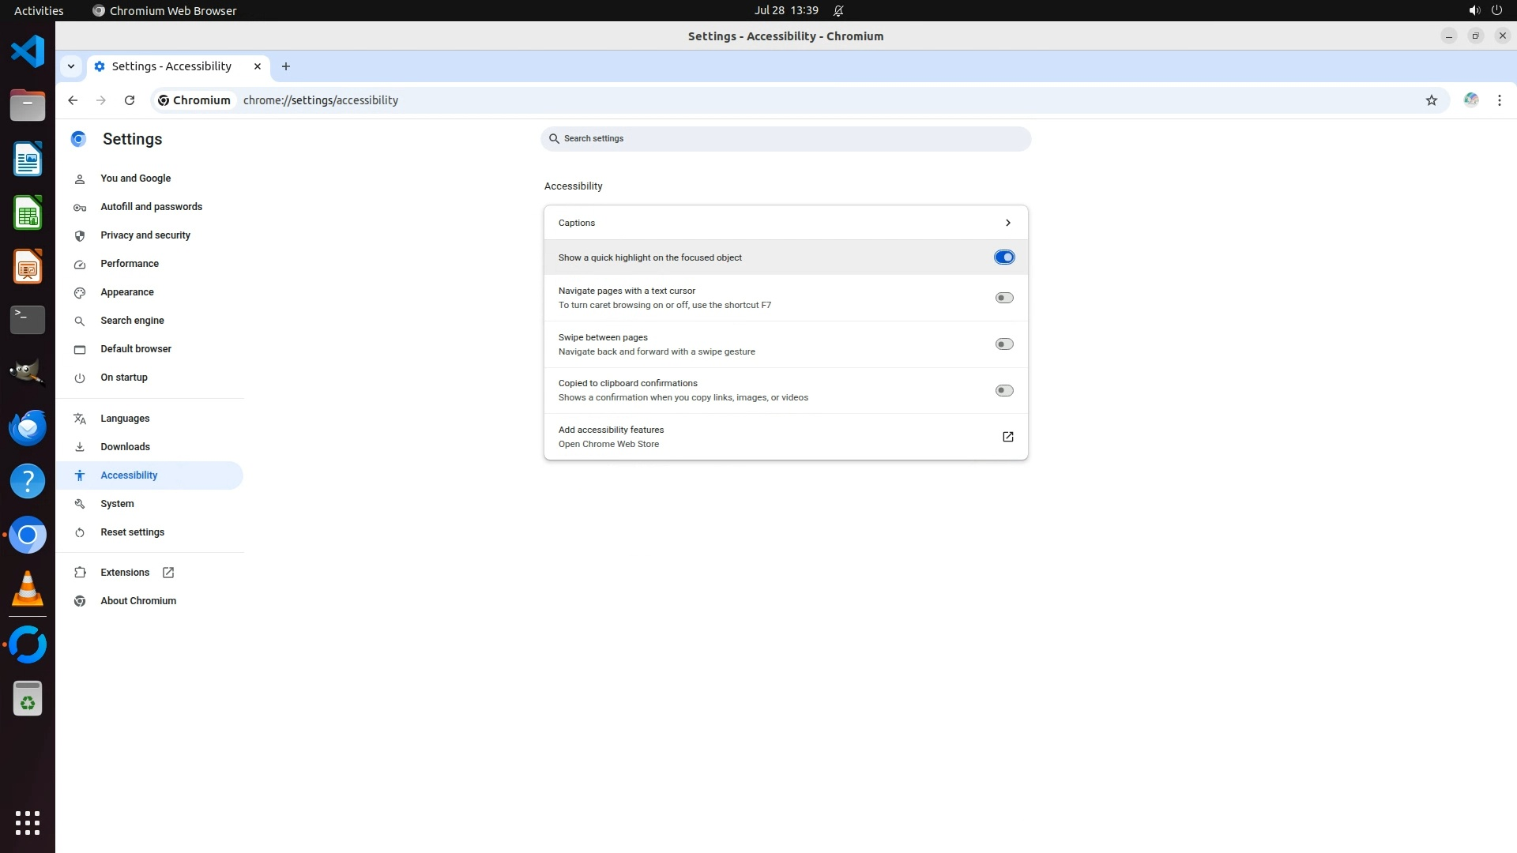Click the Chromium site info chip
Image resolution: width=1517 pixels, height=853 pixels.
[194, 100]
